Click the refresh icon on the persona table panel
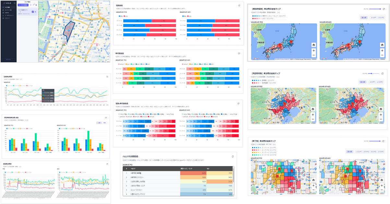Viewport: 390px width, 204px height. 232,157
